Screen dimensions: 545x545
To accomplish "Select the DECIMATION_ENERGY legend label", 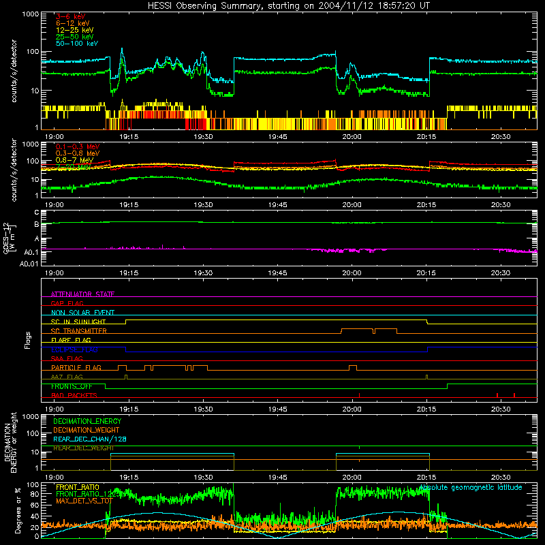I will click(87, 421).
